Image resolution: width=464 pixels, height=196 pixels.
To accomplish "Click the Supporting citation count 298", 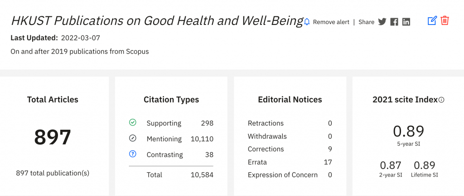I will click(207, 123).
